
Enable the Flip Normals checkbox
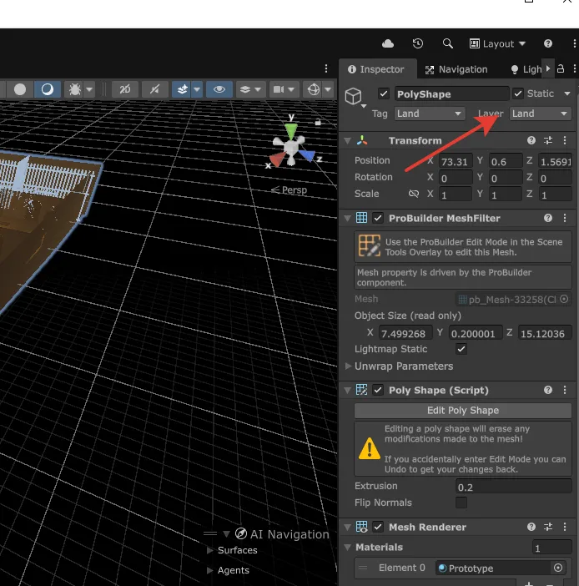coord(461,503)
